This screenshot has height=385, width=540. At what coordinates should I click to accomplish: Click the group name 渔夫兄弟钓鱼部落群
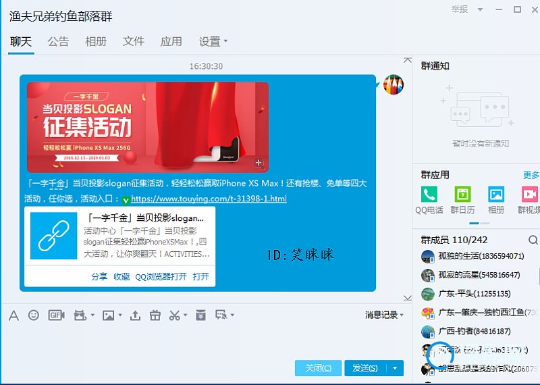[61, 16]
